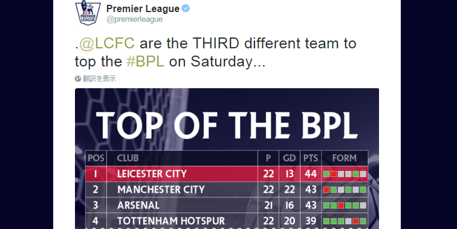This screenshot has height=229, width=457.
Task: Open the @premierleague handle link
Action: click(x=135, y=19)
